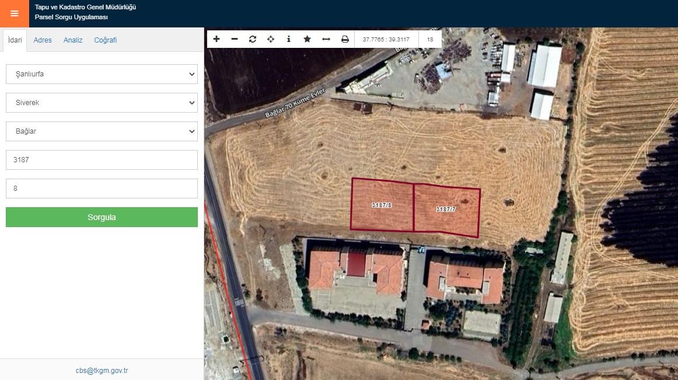The height and width of the screenshot is (380, 678).
Task: Focus the block number field containing 3187
Action: click(x=102, y=160)
